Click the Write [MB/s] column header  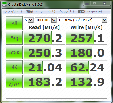tap(87, 27)
